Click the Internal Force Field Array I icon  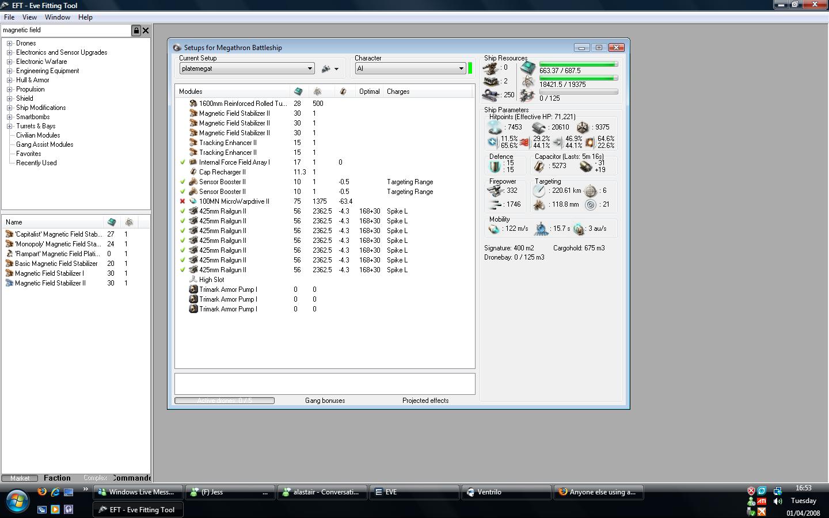193,162
